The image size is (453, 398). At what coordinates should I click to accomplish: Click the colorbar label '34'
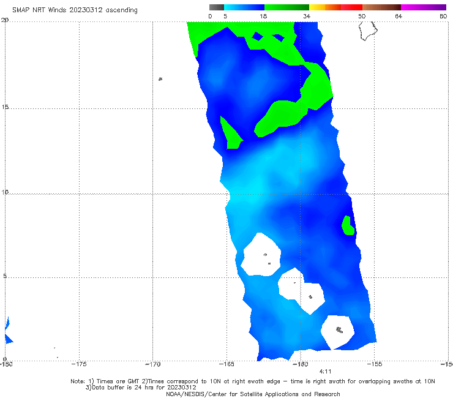(x=307, y=16)
